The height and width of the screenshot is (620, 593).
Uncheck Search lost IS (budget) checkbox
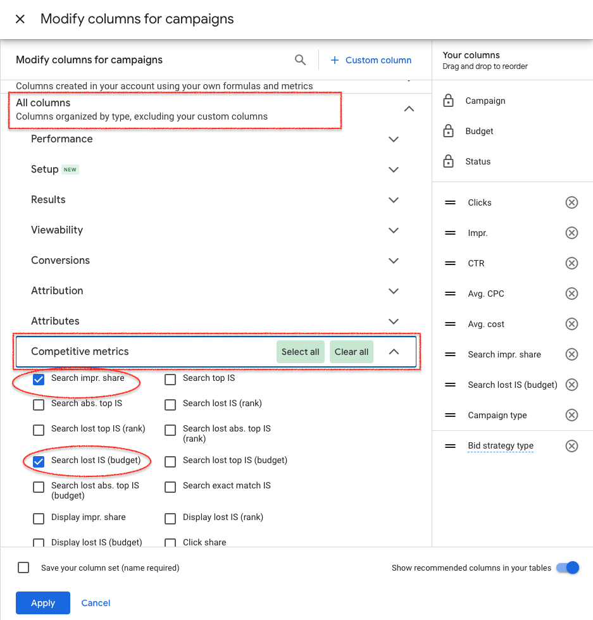[x=39, y=462]
